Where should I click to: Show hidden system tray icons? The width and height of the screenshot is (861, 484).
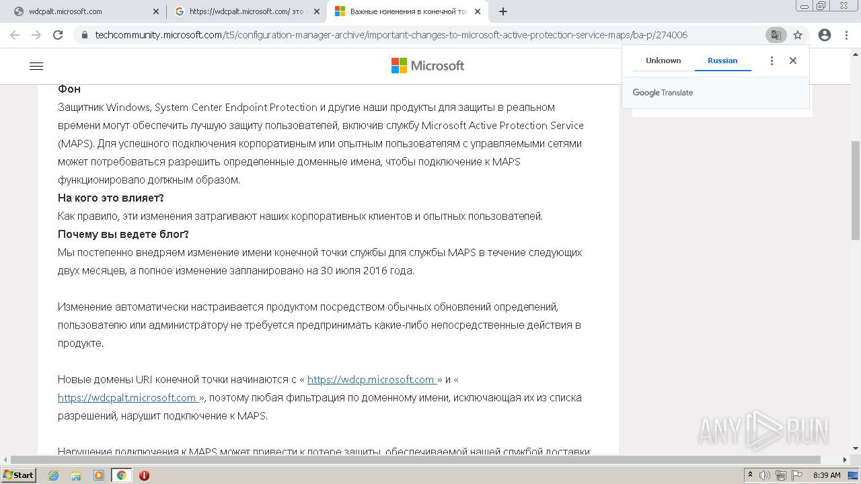pos(751,475)
